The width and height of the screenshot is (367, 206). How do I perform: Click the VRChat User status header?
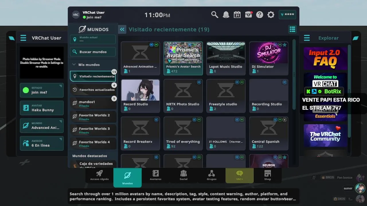point(93,15)
